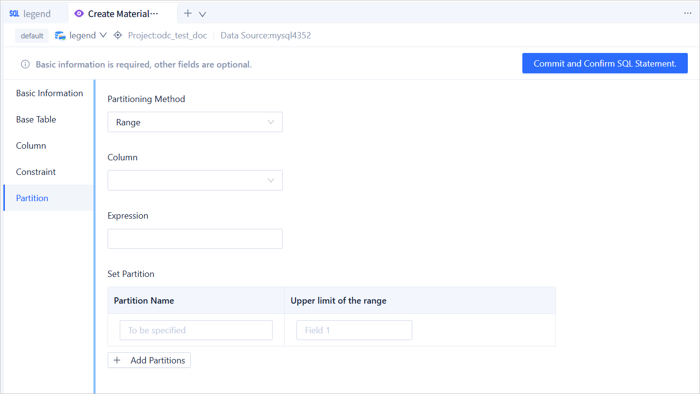The width and height of the screenshot is (700, 394).
Task: Go to the Basic Information section
Action: click(x=49, y=93)
